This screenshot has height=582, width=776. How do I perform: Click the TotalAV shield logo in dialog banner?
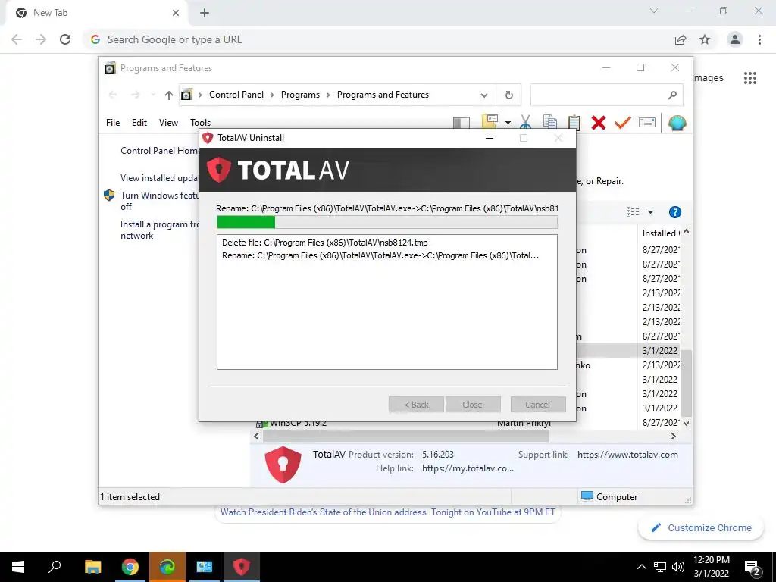click(219, 170)
